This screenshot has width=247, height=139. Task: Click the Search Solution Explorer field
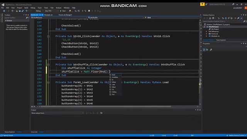point(223,21)
